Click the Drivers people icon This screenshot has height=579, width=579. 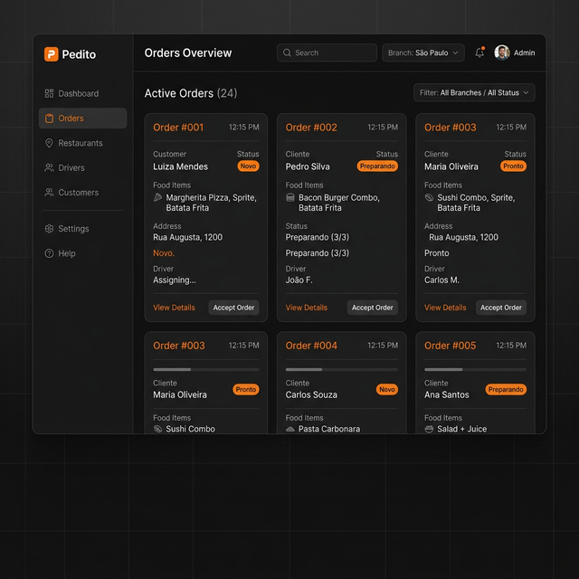pyautogui.click(x=49, y=168)
